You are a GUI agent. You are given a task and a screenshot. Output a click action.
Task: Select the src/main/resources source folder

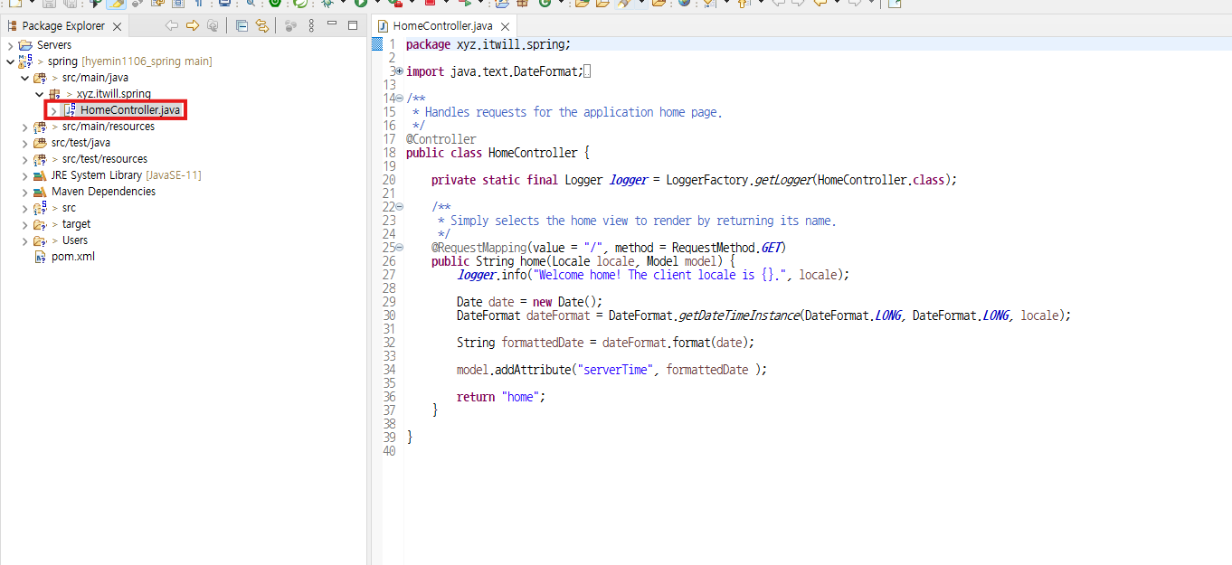coord(108,127)
